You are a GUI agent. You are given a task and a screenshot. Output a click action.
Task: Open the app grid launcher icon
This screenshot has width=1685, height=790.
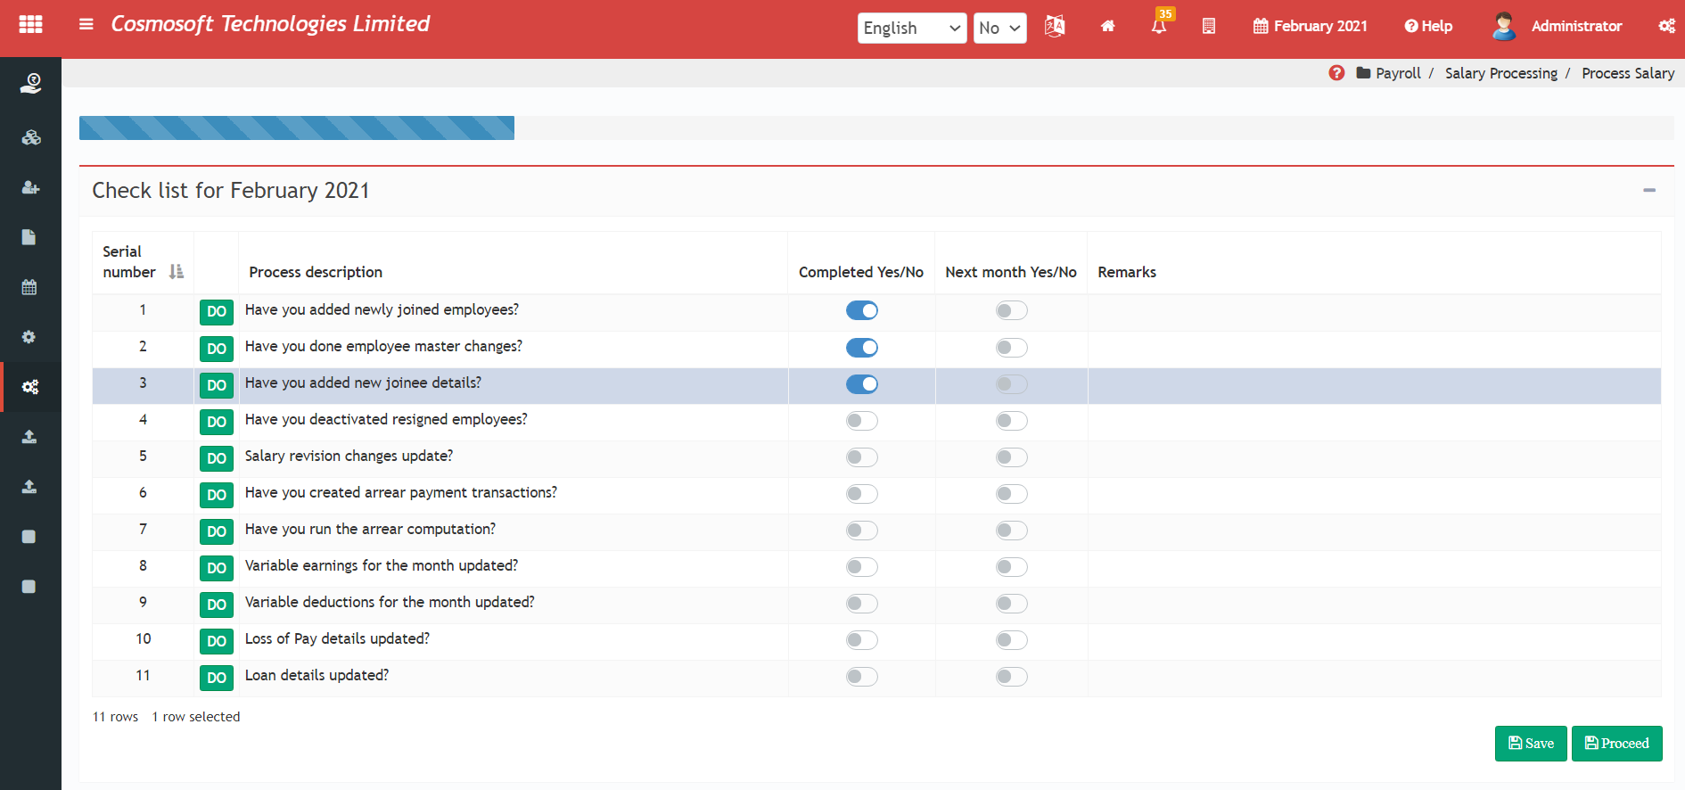coord(30,25)
